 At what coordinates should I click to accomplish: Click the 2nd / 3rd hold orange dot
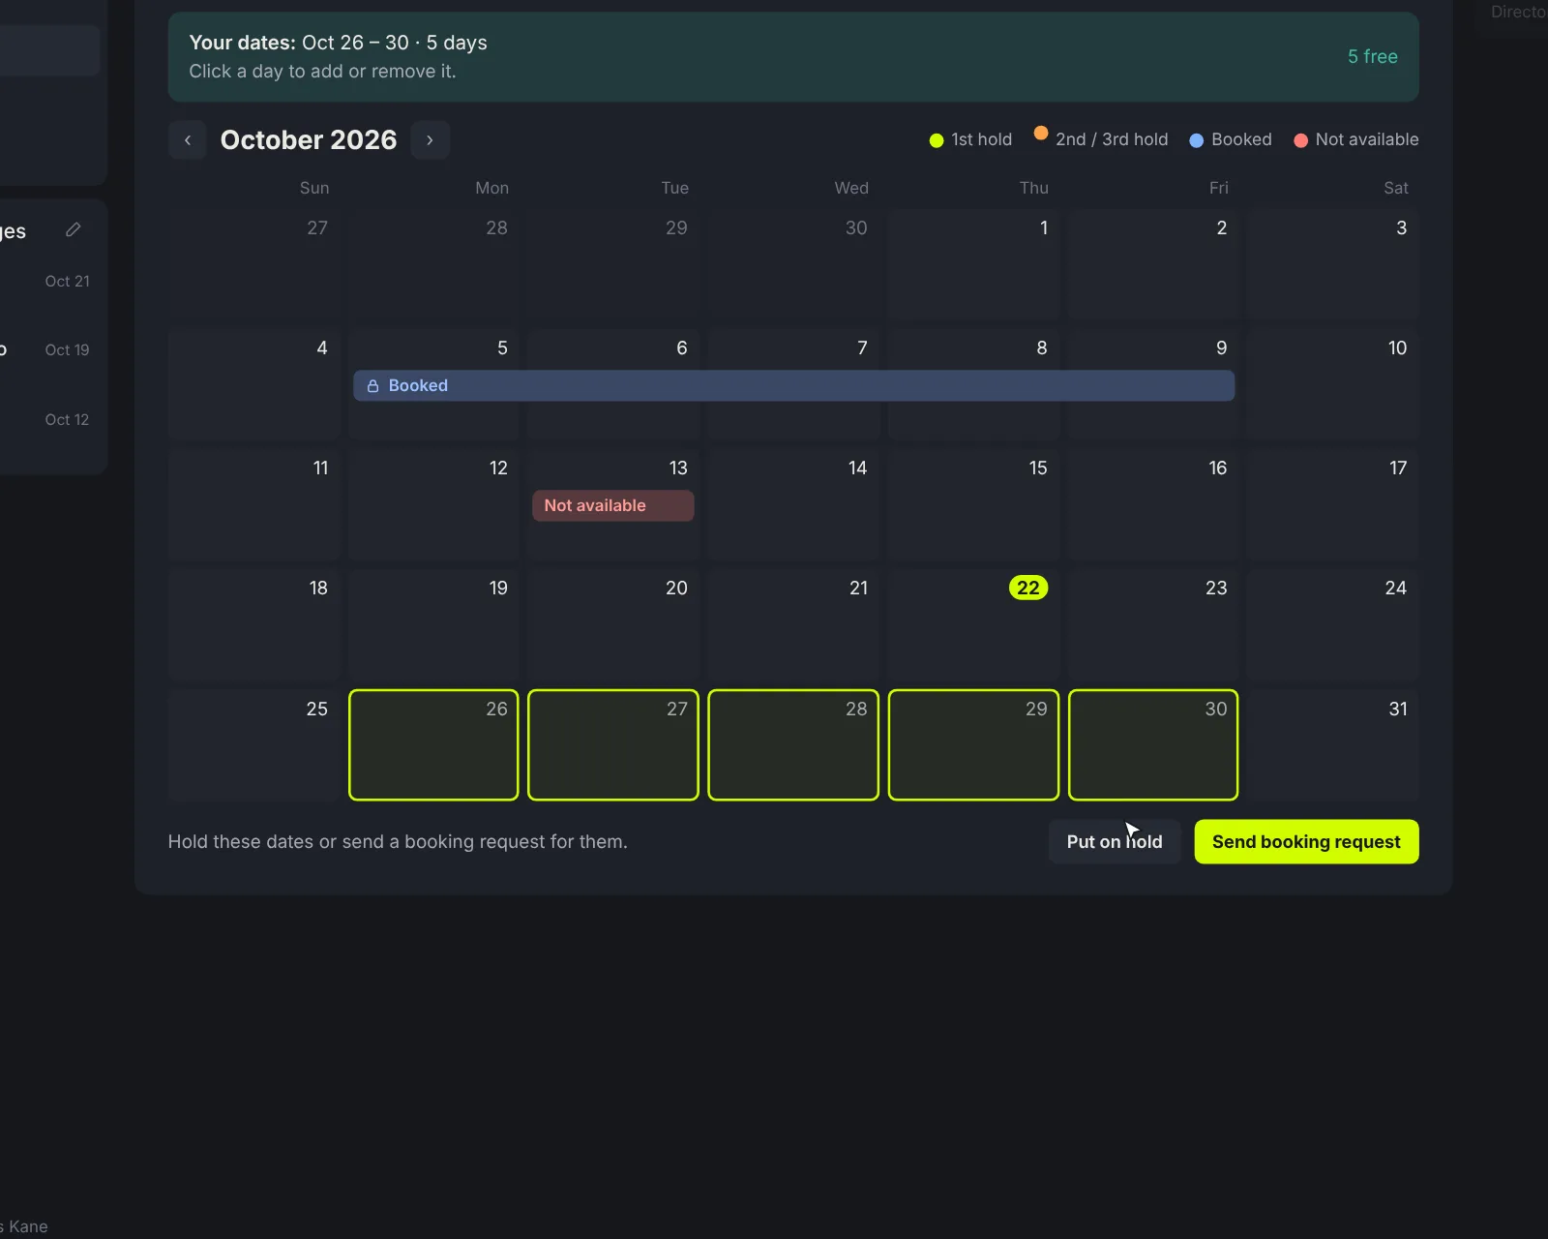tap(1040, 133)
